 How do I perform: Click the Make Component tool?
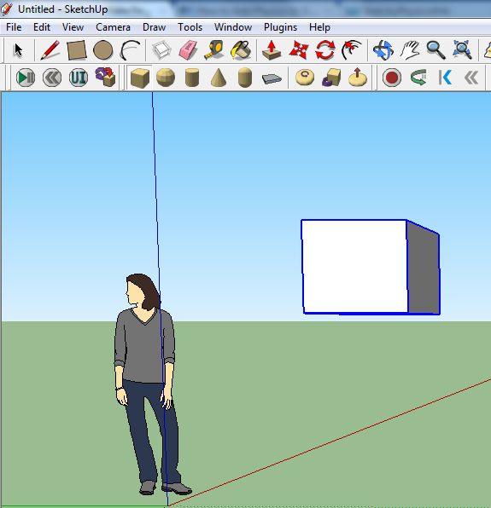[x=161, y=50]
